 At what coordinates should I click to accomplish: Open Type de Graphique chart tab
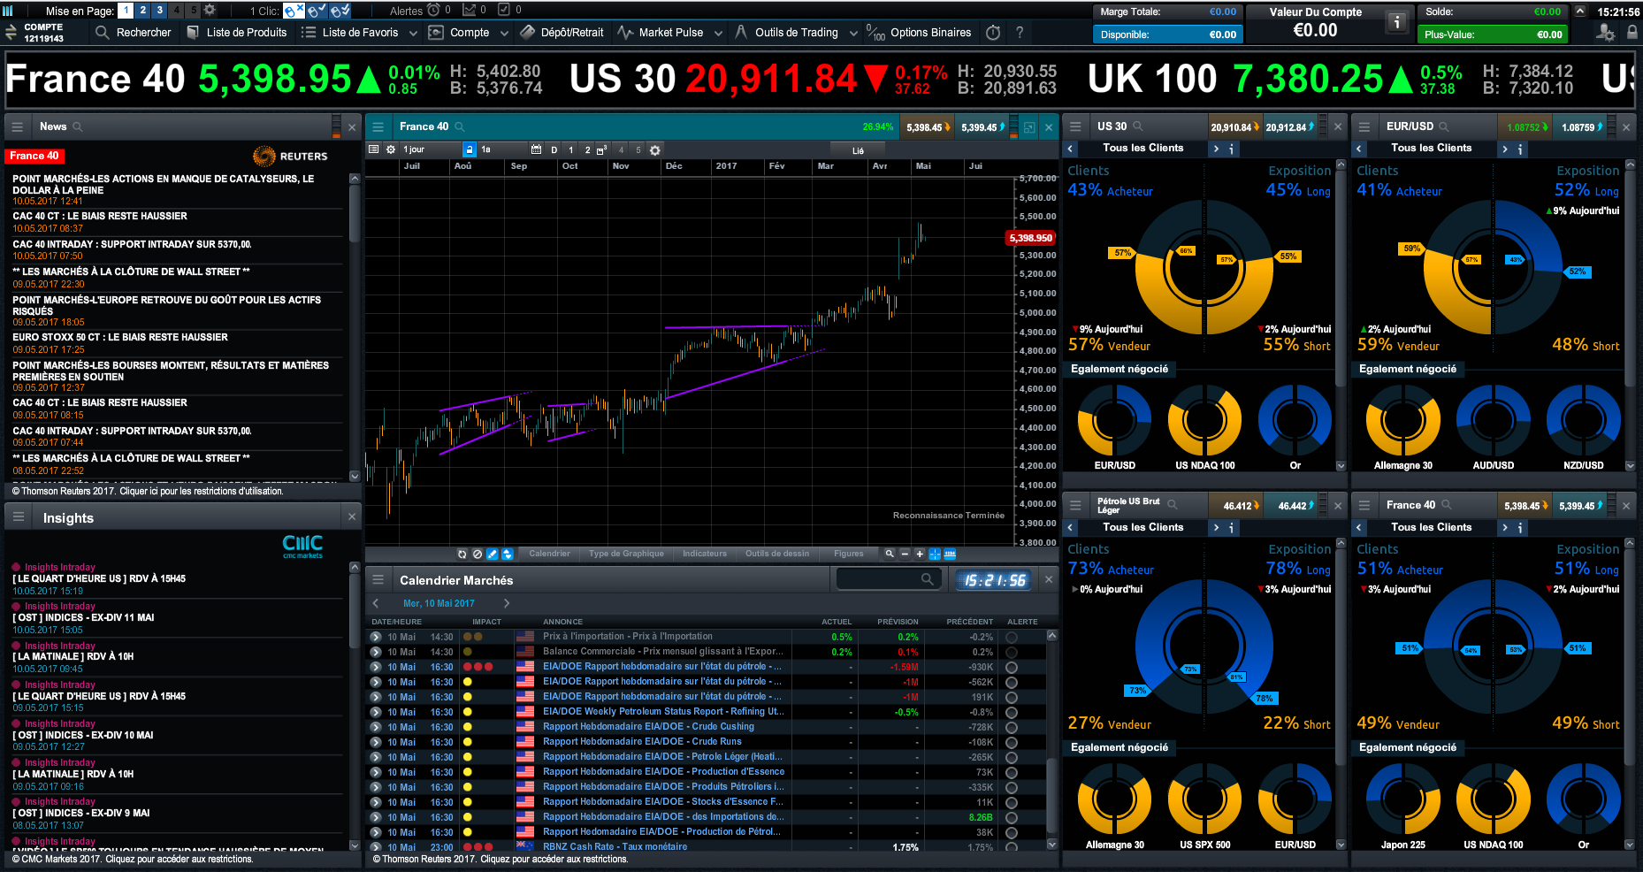pos(626,555)
